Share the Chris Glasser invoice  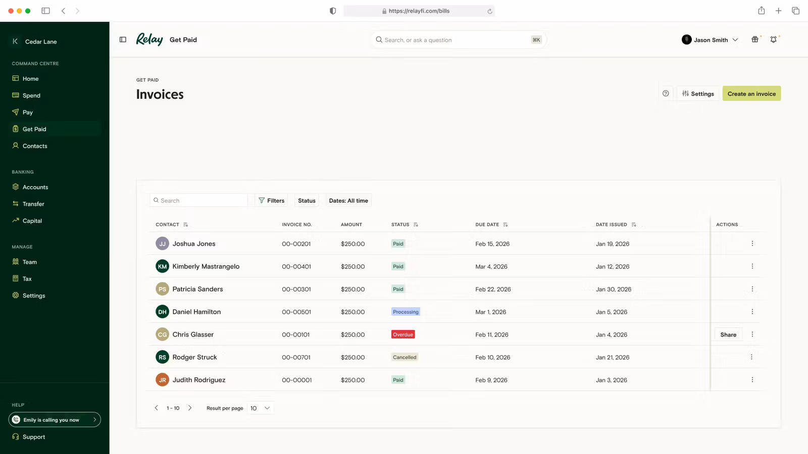click(x=728, y=334)
